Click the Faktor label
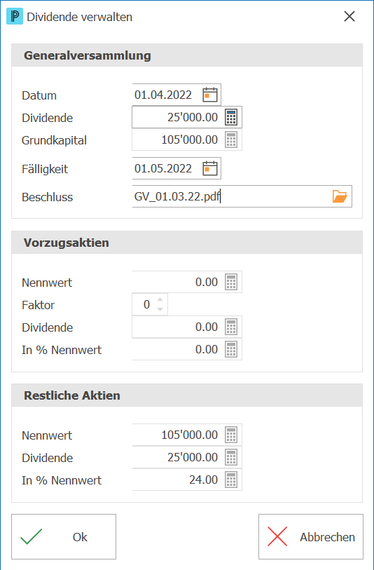 (x=38, y=305)
